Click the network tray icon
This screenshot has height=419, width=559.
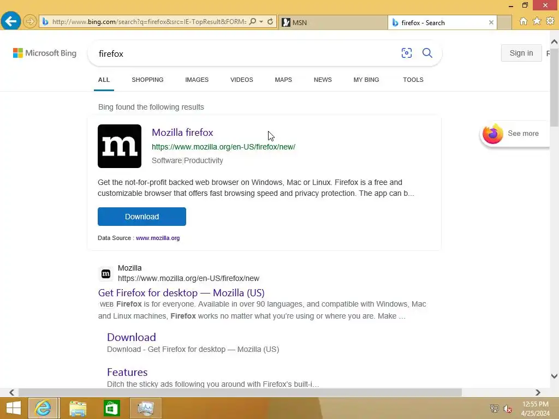(x=494, y=409)
